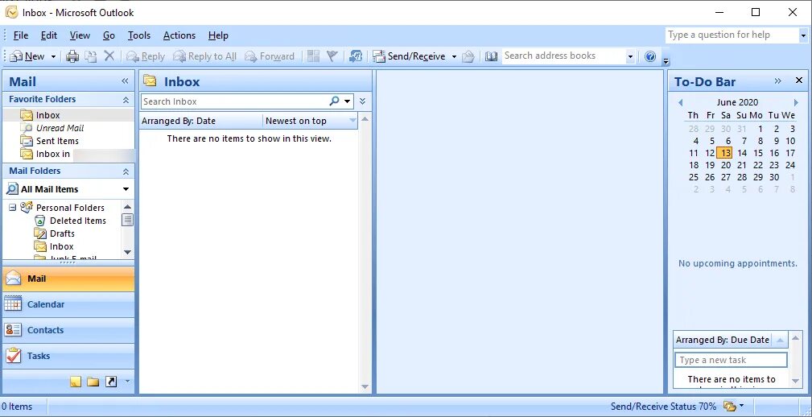The image size is (812, 417).
Task: Click the Send/Receive button
Action: coord(409,56)
